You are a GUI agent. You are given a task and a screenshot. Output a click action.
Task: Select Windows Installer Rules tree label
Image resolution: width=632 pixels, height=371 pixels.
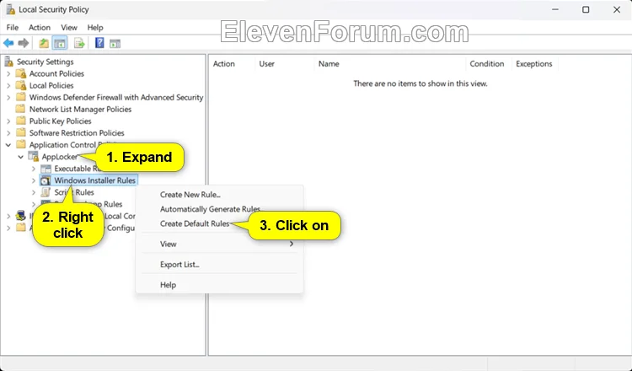94,180
